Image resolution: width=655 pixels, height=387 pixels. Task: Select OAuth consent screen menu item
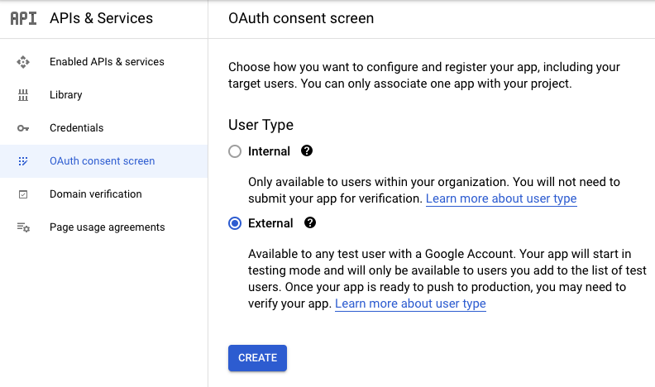103,161
